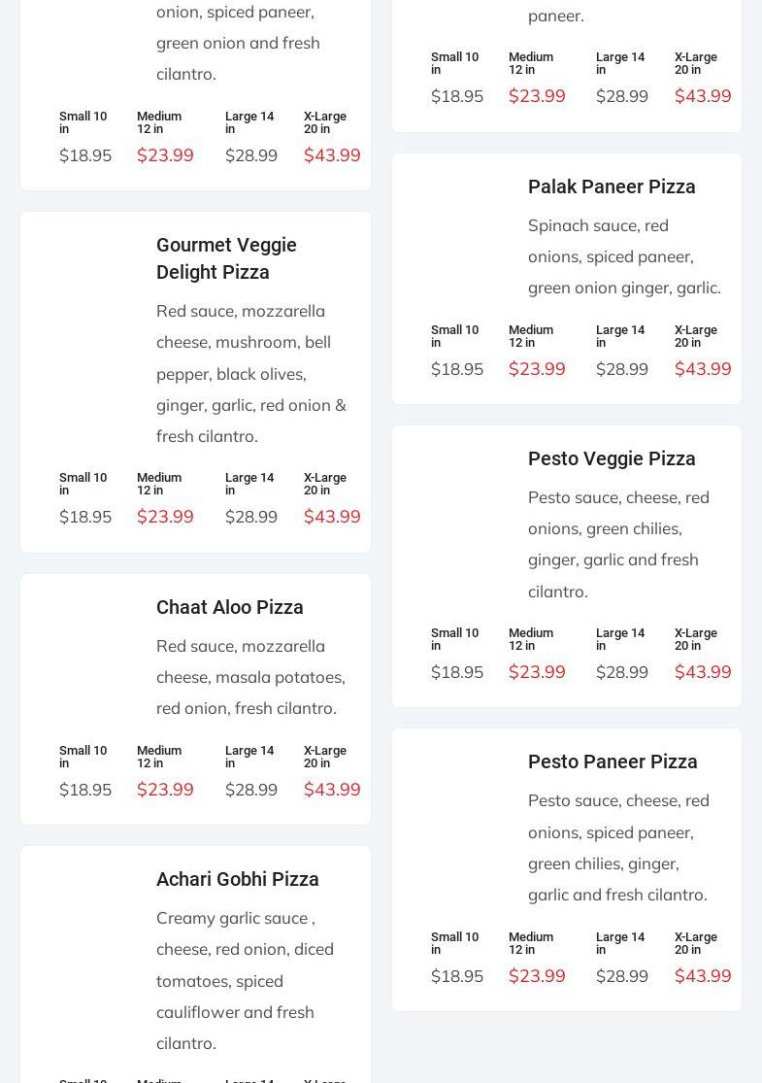Pick Medium $23.99 for Palak Paneer Pizza

tap(537, 368)
